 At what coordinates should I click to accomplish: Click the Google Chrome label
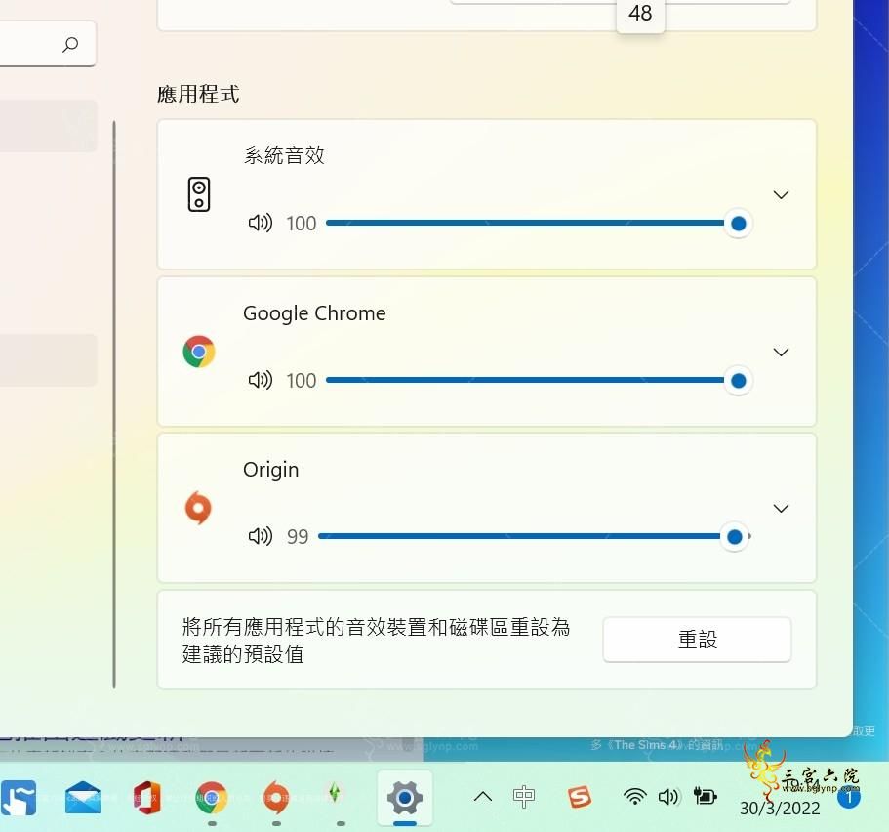[x=314, y=313]
